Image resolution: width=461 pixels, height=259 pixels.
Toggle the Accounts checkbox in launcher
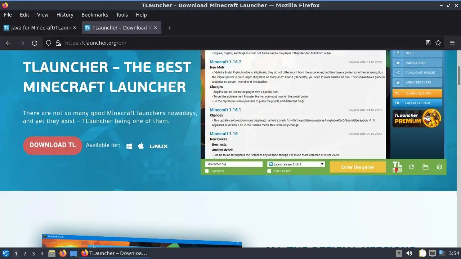click(x=207, y=171)
